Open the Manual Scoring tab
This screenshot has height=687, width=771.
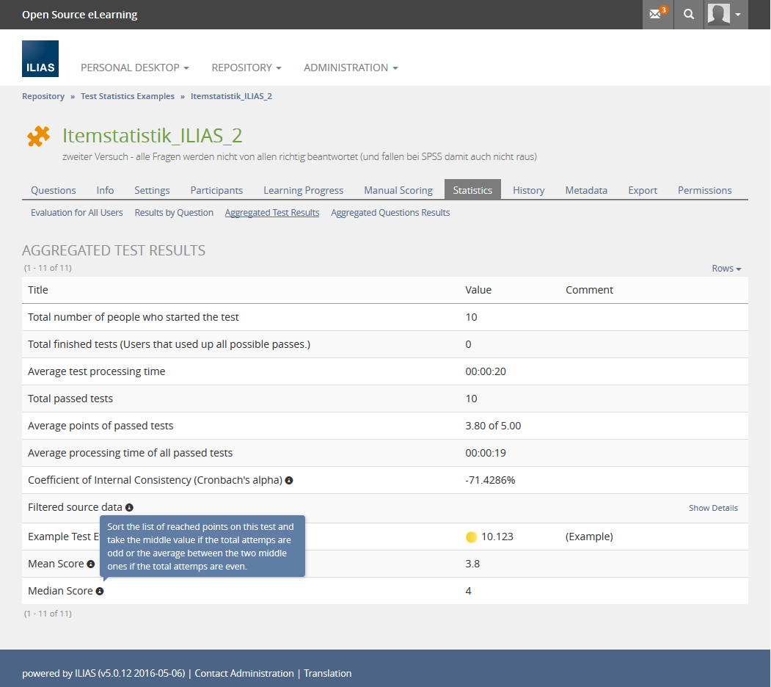pos(398,190)
